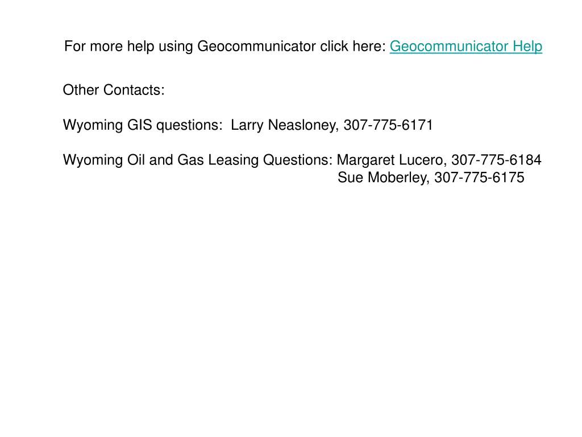Image resolution: width=582 pixels, height=437 pixels.
Task: Click the words "For more help"
Action: tap(109, 47)
